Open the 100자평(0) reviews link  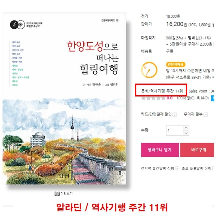pyautogui.click(x=185, y=98)
